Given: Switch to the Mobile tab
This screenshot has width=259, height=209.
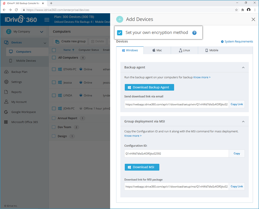Looking at the screenshot, I should coord(212,50).
